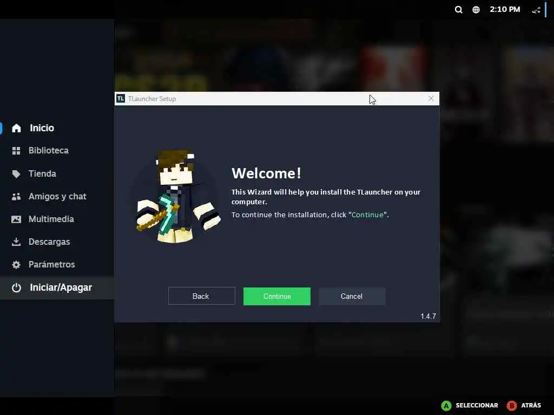Image resolution: width=554 pixels, height=415 pixels.
Task: Open Inicio in the Steam sidebar
Action: pos(57,128)
